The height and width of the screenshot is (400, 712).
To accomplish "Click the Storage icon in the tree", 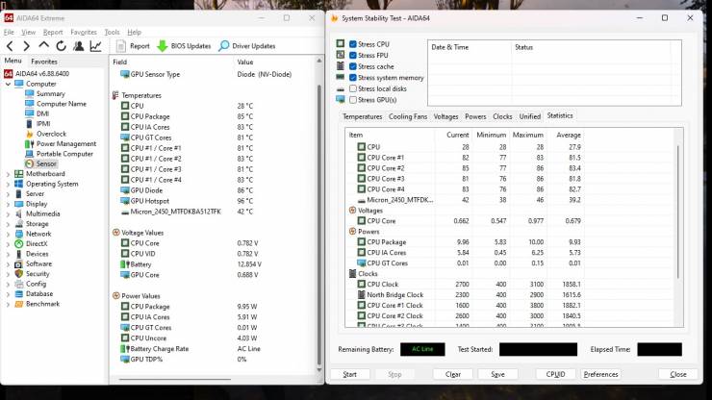I will pos(18,223).
